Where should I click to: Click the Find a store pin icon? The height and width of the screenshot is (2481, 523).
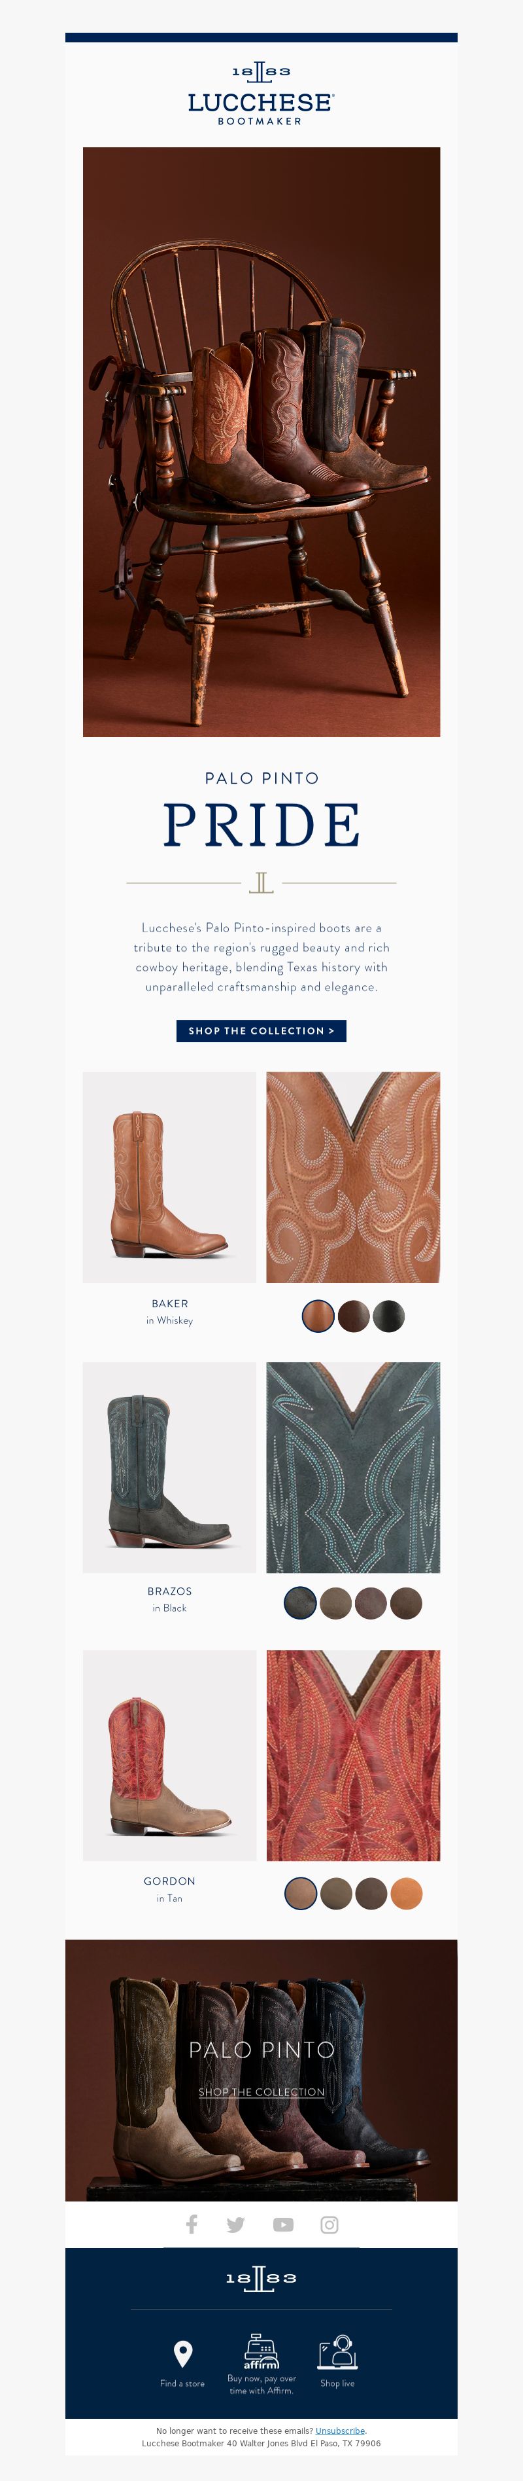point(182,2354)
